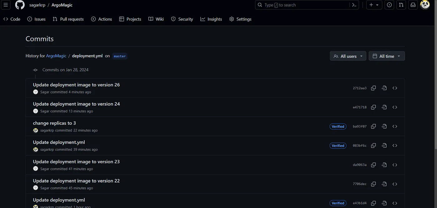Screen dimensions: 437x208
Task: Open the Actions tab
Action: 101,19
